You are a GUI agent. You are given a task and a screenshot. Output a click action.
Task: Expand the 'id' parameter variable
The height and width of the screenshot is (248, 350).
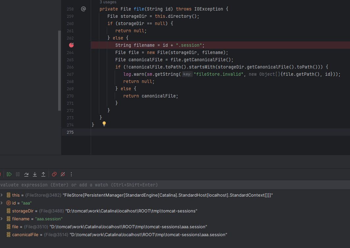pyautogui.click(x=2, y=203)
